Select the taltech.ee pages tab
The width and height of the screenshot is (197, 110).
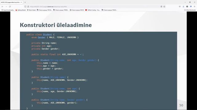11,2
